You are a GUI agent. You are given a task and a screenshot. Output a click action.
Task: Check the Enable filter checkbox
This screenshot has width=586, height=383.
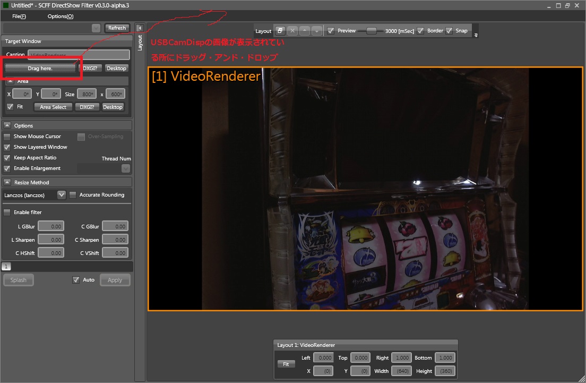7,212
